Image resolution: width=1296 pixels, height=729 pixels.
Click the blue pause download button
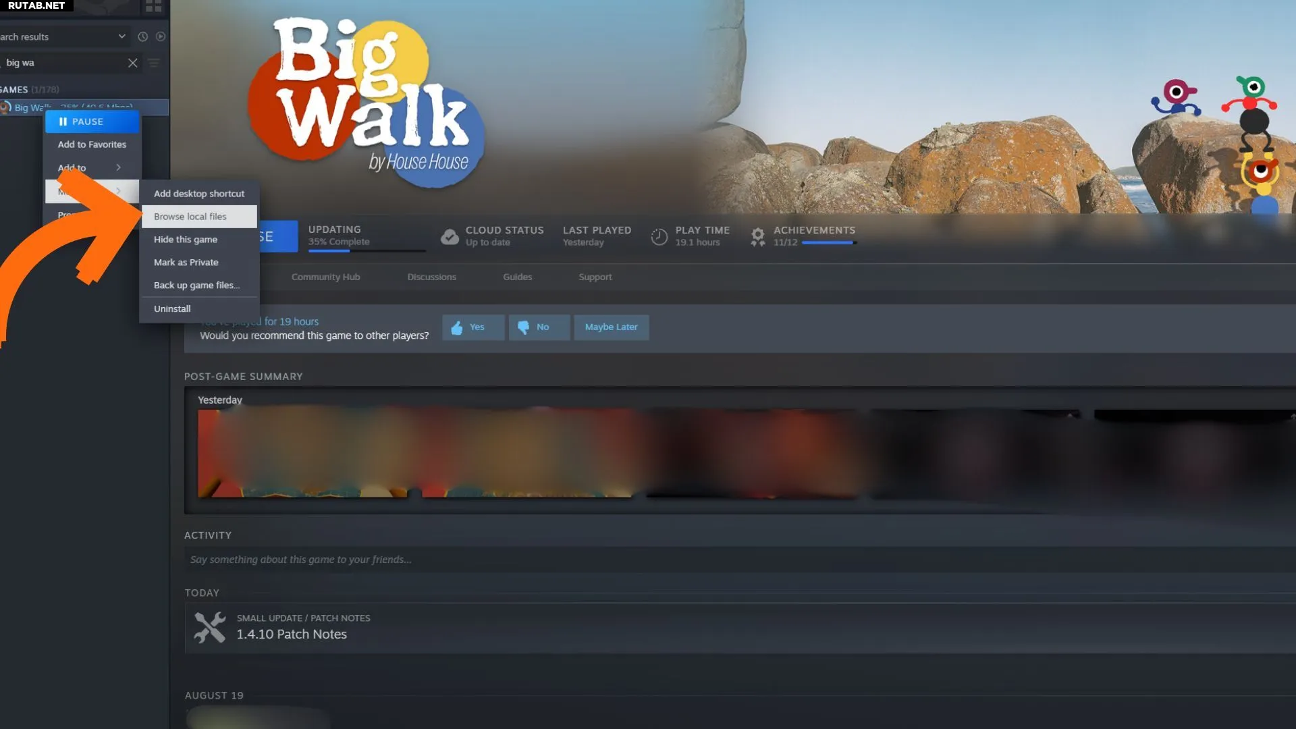tap(277, 236)
